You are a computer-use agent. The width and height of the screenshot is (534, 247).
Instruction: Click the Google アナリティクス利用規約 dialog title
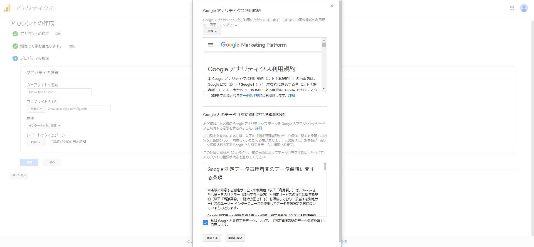232,11
